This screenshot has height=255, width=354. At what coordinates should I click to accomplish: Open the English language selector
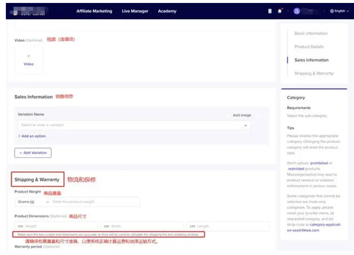point(341,11)
